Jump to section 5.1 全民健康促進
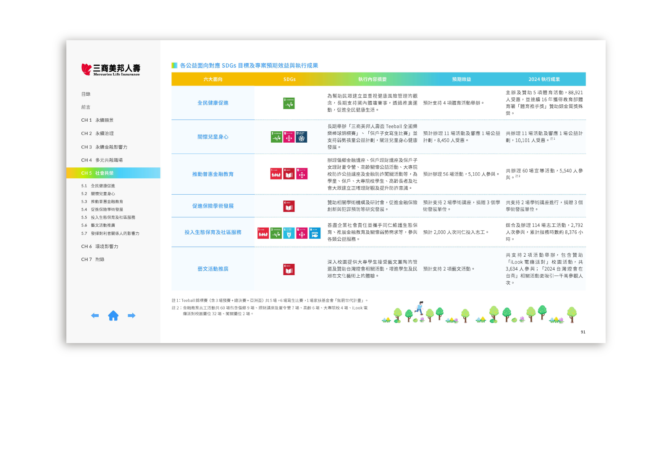 point(98,186)
